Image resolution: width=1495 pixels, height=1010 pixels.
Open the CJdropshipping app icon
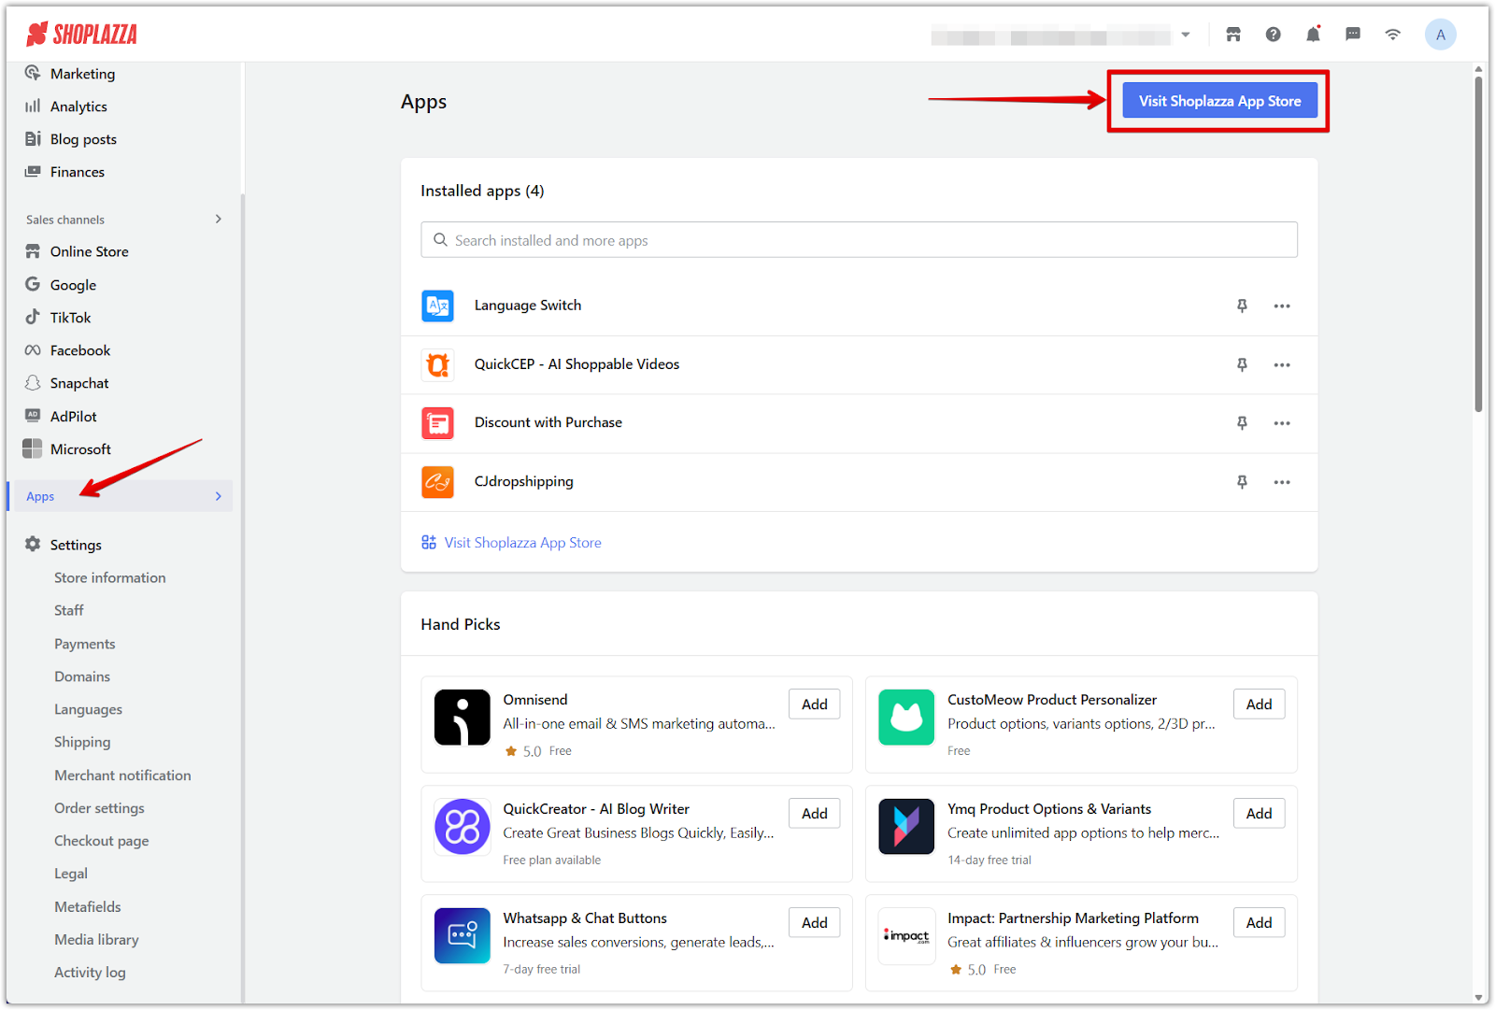tap(437, 482)
